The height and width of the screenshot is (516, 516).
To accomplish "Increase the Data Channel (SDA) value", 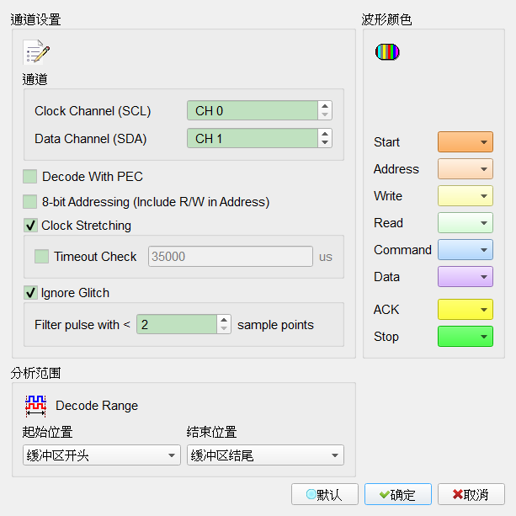I will (x=325, y=134).
